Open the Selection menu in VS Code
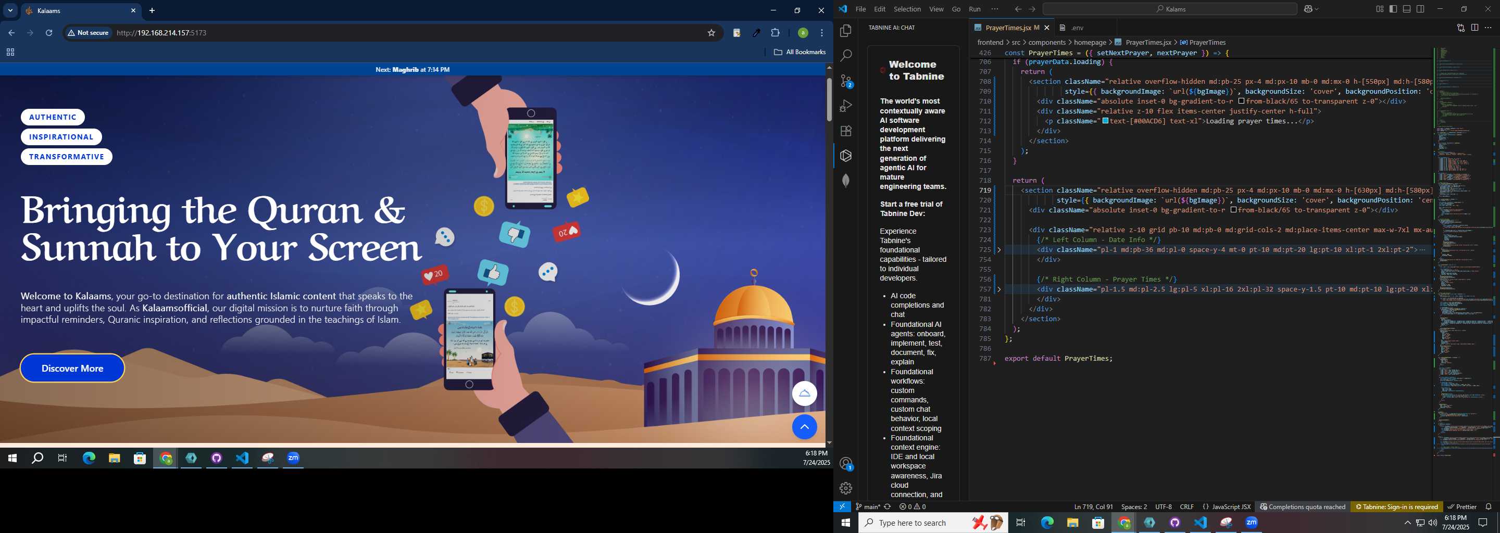This screenshot has width=1500, height=533. 907,9
